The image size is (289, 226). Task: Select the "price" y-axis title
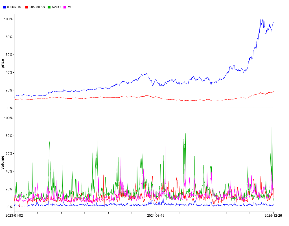[3, 64]
